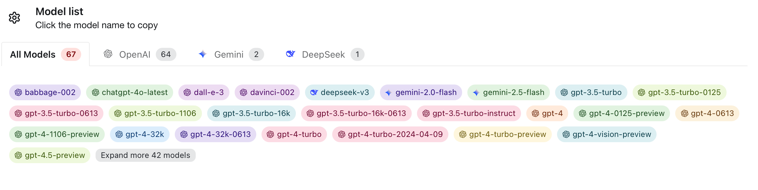
Task: Click the icon on the deepseek-v3 chip
Action: click(x=314, y=93)
